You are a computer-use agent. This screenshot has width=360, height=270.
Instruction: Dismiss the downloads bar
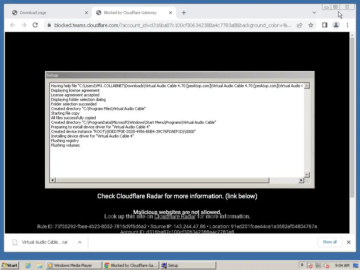pyautogui.click(x=348, y=242)
